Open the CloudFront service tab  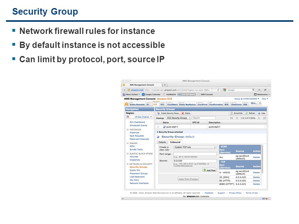click(202, 104)
